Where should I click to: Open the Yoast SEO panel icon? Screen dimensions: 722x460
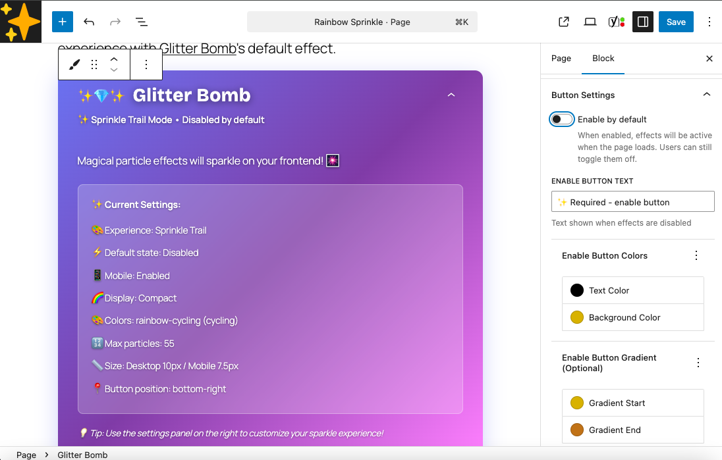point(617,22)
